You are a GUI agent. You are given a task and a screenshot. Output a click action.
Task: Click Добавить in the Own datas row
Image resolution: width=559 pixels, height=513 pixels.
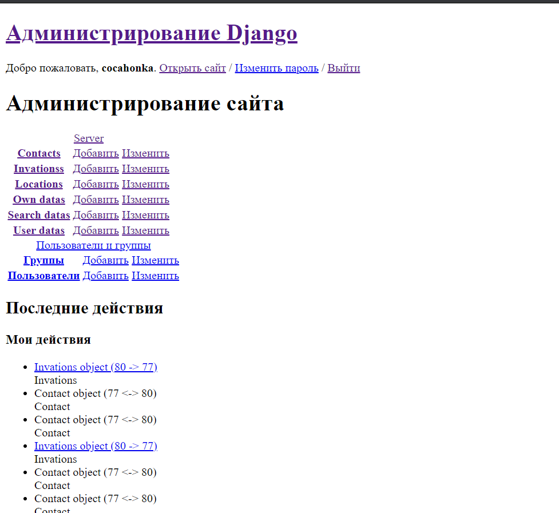click(x=96, y=200)
